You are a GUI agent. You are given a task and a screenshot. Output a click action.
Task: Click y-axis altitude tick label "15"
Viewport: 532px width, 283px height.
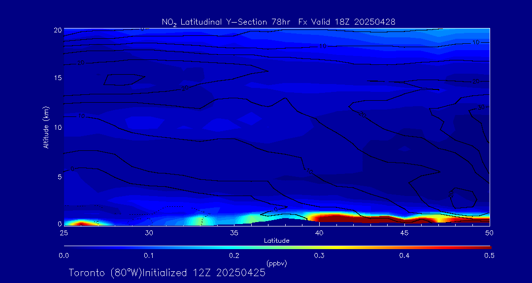click(58, 78)
